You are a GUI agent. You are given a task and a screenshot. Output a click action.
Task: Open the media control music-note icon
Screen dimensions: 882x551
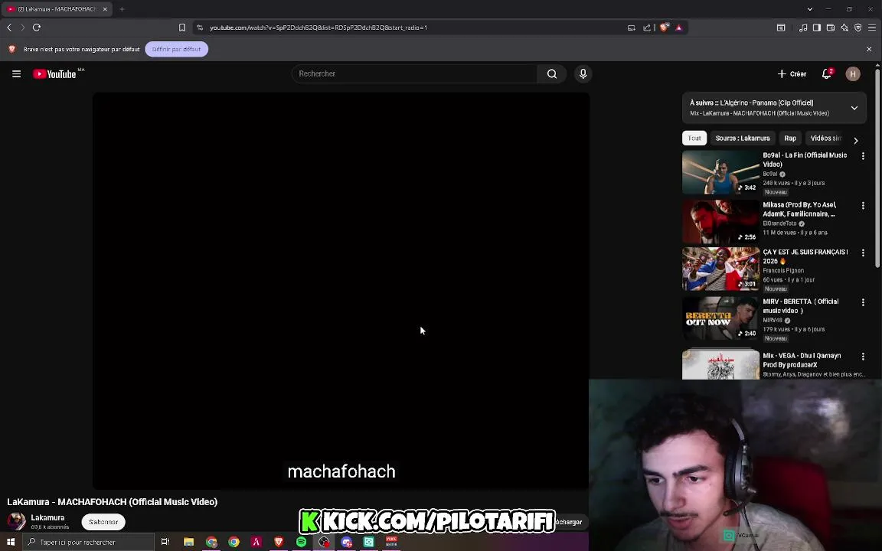[x=803, y=28]
